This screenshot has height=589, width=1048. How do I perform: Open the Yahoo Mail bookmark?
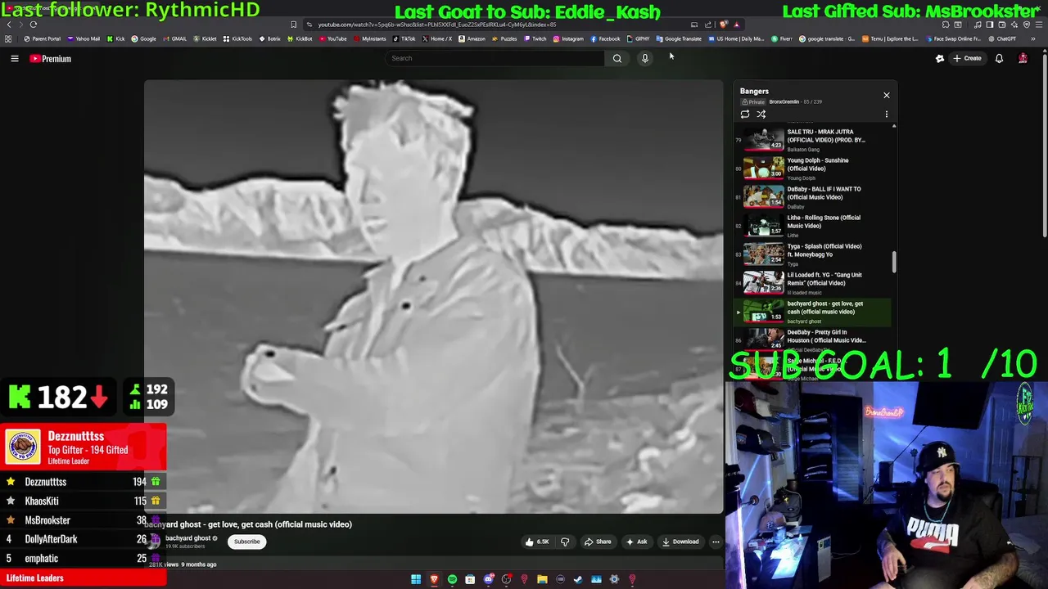pyautogui.click(x=84, y=39)
